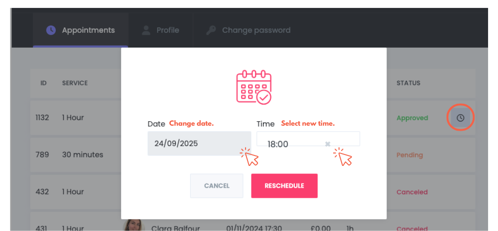Clear the time with the x icon
The image size is (498, 231).
coord(328,144)
